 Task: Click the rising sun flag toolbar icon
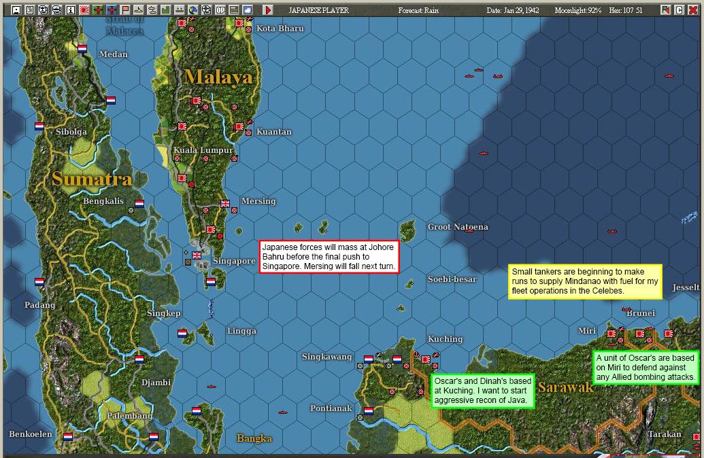pos(84,10)
